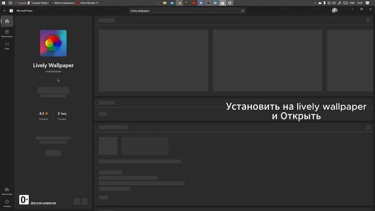The height and width of the screenshot is (211, 375).
Task: Click the Lively Wallpaper title text
Action: pyautogui.click(x=53, y=65)
